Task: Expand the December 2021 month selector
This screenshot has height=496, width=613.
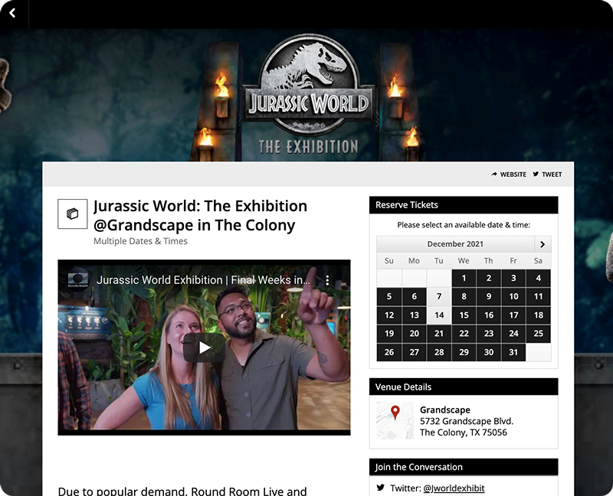Action: 454,243
